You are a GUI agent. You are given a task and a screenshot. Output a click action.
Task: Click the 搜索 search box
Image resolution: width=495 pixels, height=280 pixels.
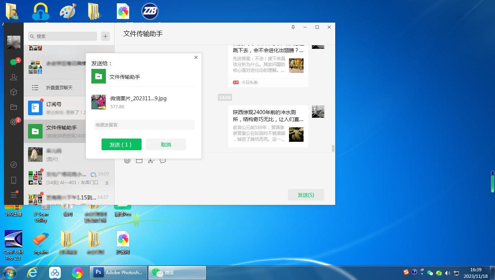point(63,36)
